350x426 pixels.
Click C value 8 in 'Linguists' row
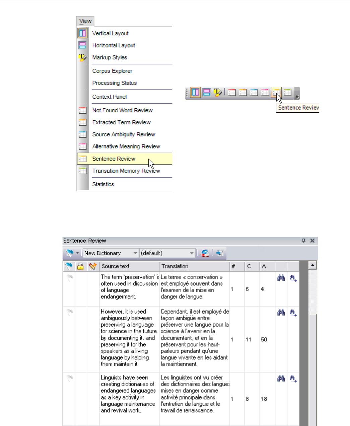pos(247,399)
